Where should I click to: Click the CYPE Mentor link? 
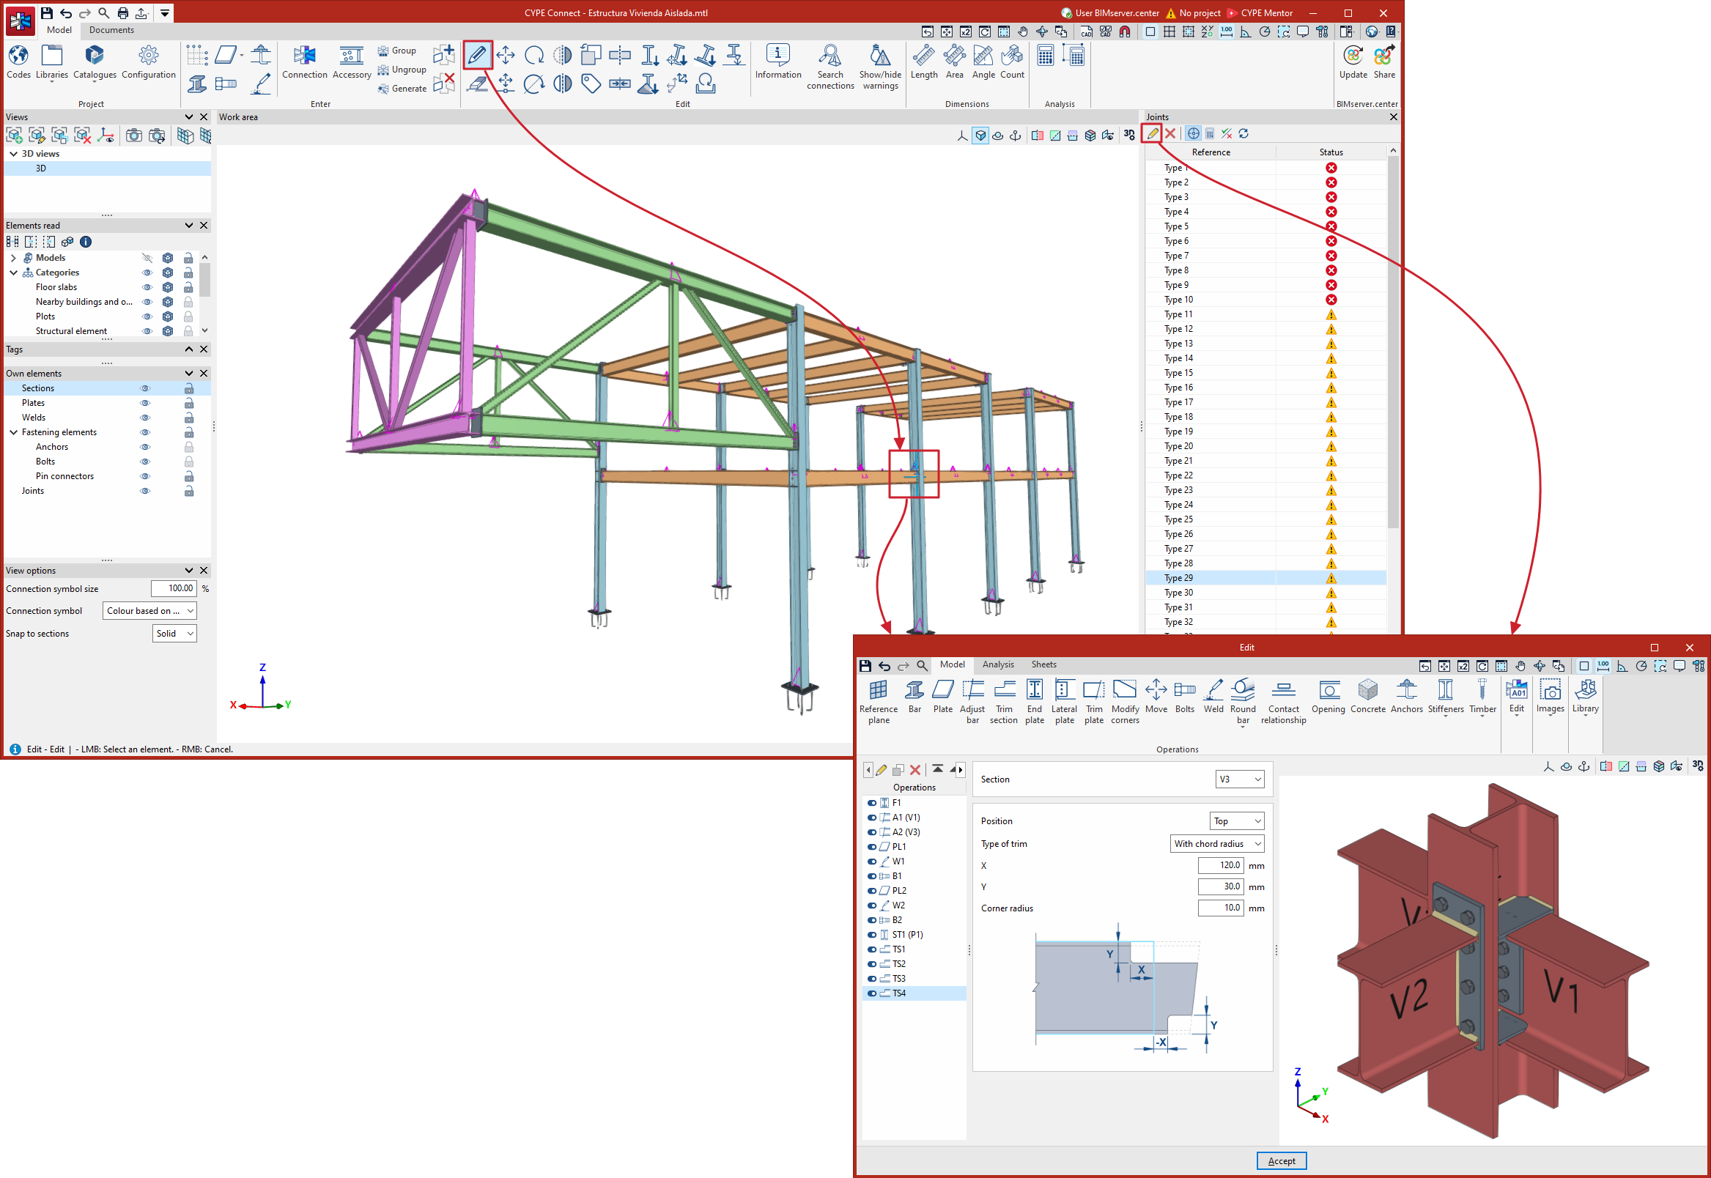pyautogui.click(x=1260, y=13)
